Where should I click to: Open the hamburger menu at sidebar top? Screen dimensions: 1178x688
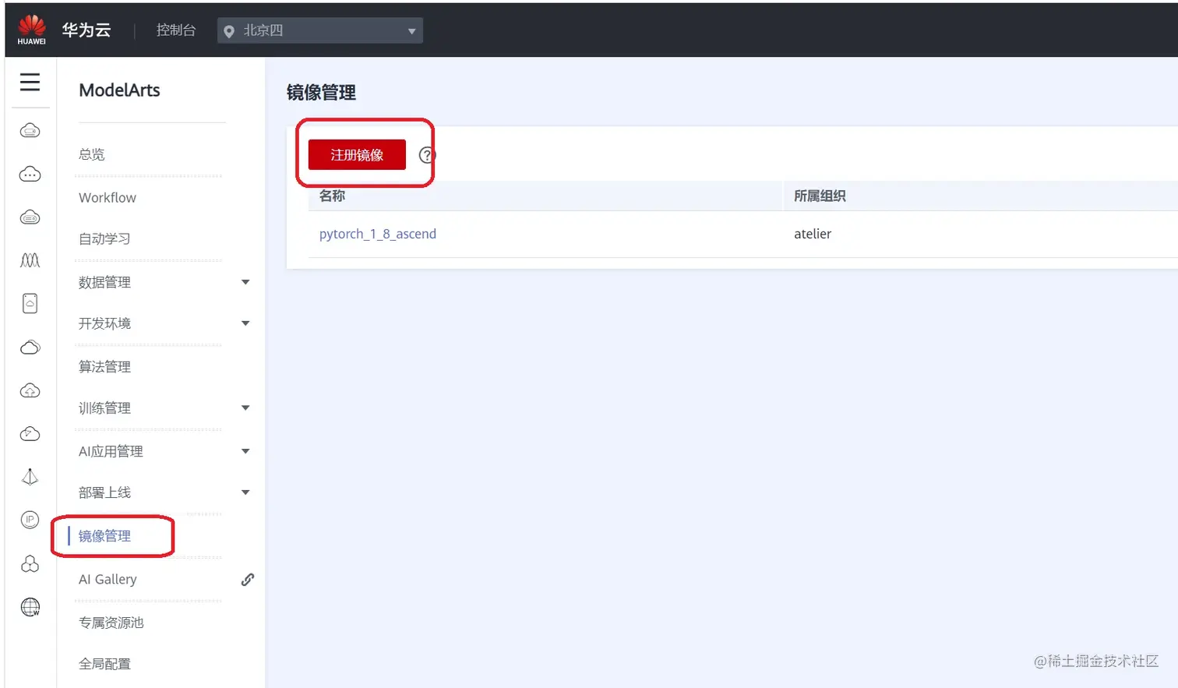click(x=30, y=82)
